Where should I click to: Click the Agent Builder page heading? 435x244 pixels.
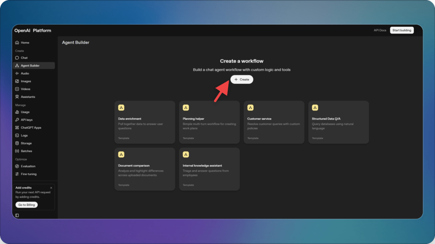pos(76,42)
